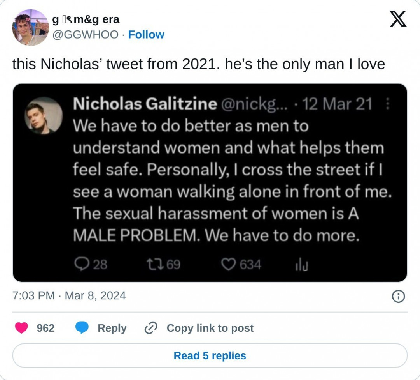
Task: Click the heart icon showing 634 likes
Action: [228, 265]
